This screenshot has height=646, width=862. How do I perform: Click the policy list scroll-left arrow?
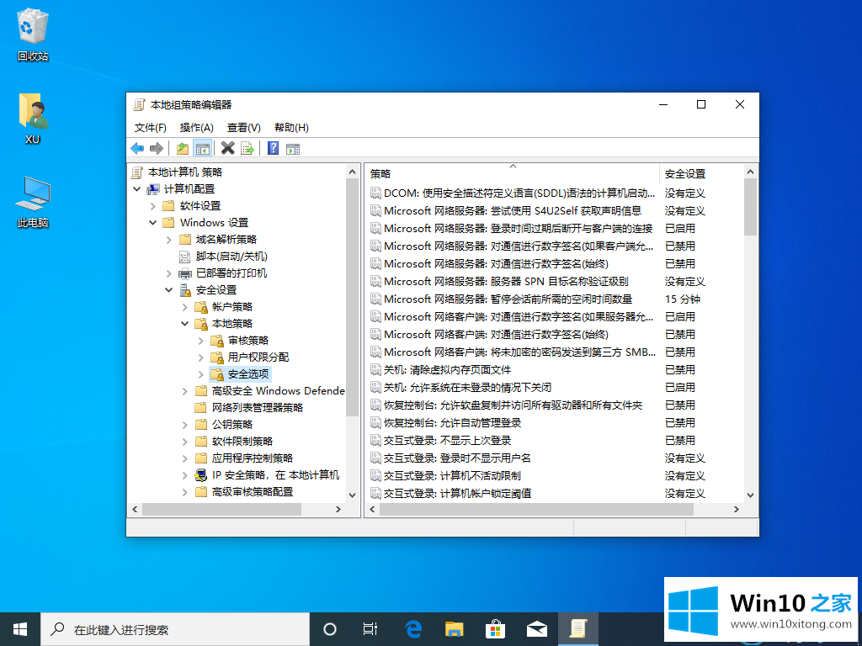pos(372,509)
